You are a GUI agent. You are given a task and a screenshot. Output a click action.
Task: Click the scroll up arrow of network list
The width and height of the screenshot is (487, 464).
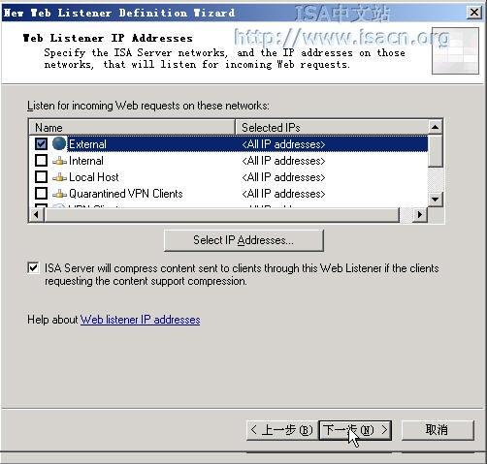[x=436, y=127]
